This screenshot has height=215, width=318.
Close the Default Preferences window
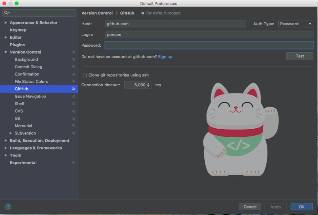(4, 3)
